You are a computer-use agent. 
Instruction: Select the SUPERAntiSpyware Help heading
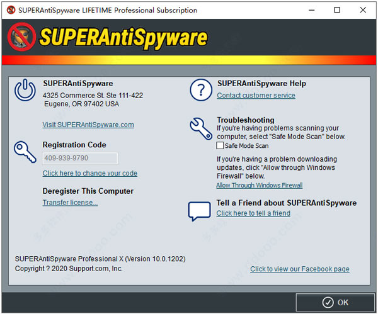coord(261,84)
